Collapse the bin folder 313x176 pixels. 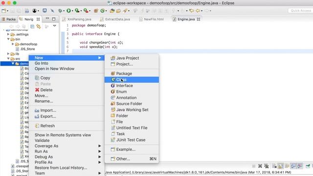[x=8, y=39]
